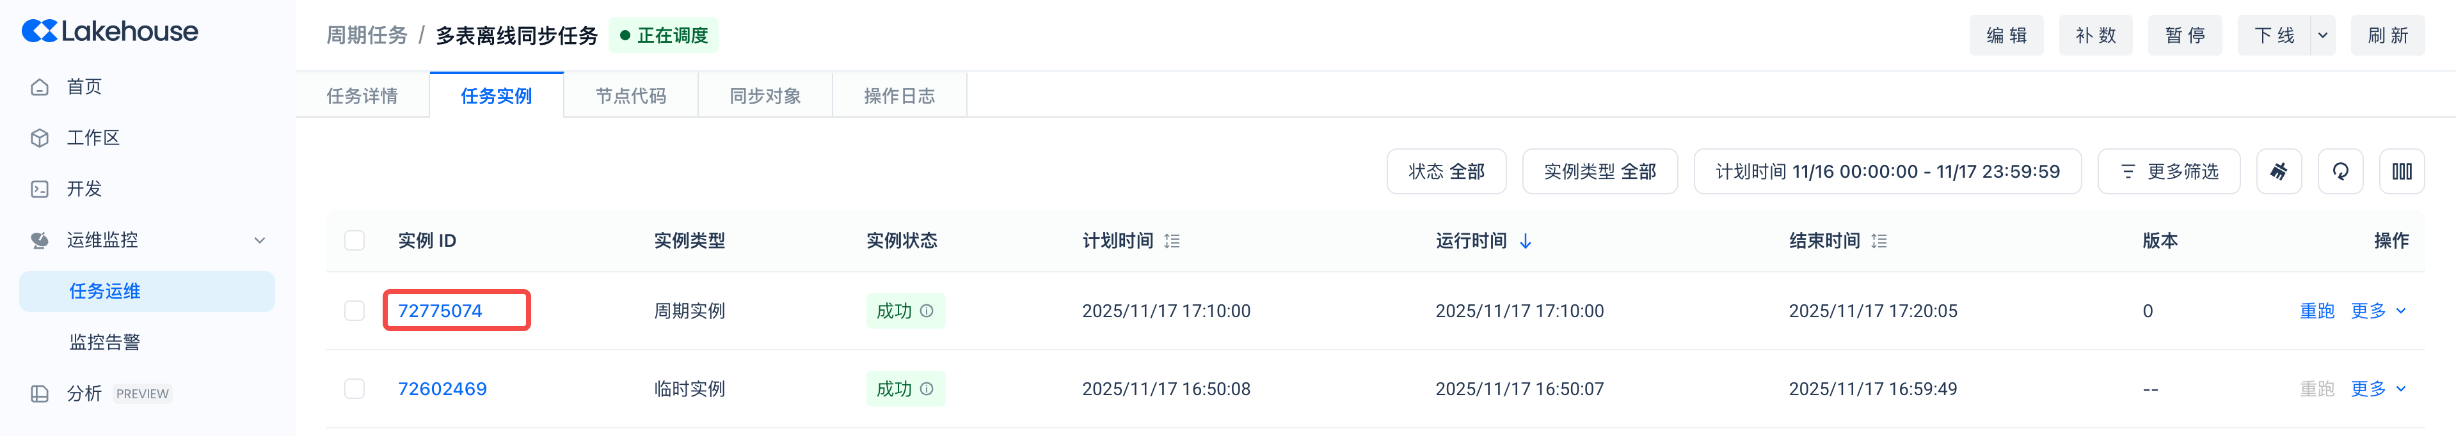Open the column settings icon
This screenshot has width=2456, height=436.
[2401, 171]
